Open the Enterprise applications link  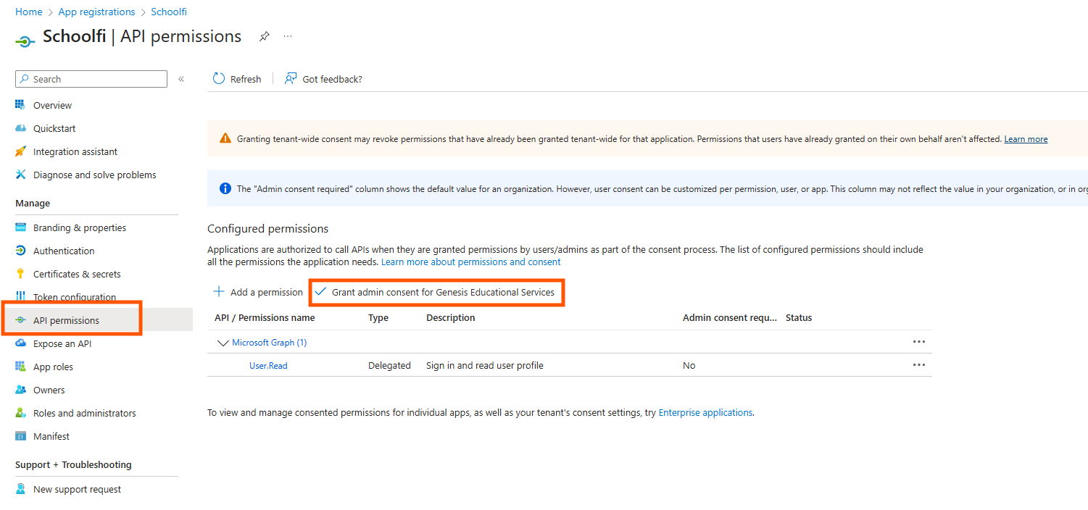click(x=705, y=412)
